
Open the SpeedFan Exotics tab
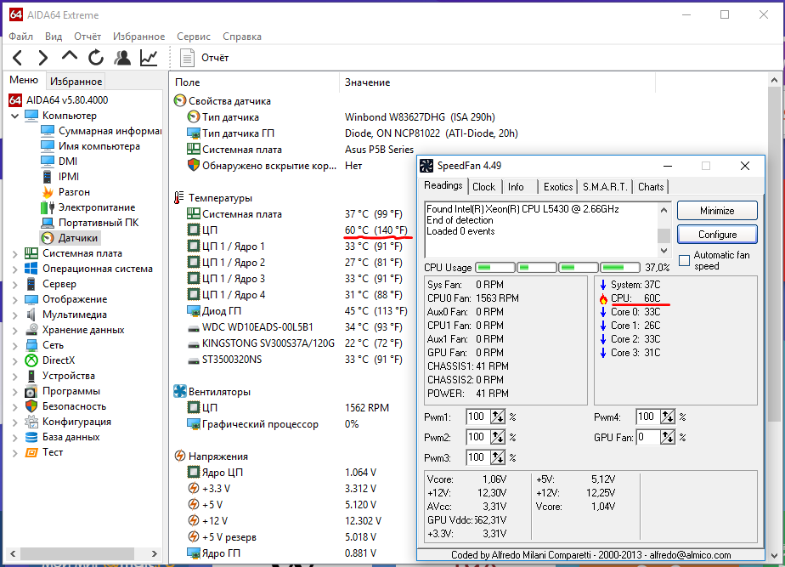558,187
